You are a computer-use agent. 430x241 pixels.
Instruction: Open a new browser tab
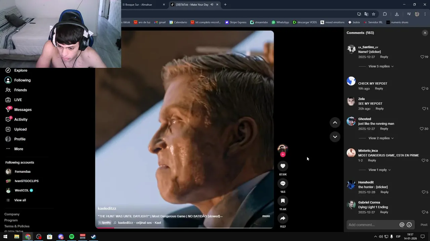(x=225, y=5)
